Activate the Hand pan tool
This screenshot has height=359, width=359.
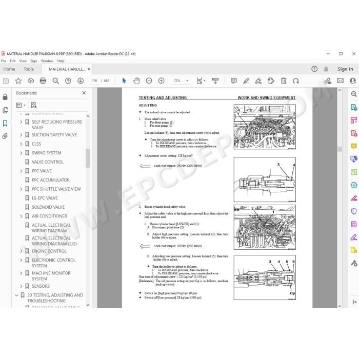click(136, 81)
